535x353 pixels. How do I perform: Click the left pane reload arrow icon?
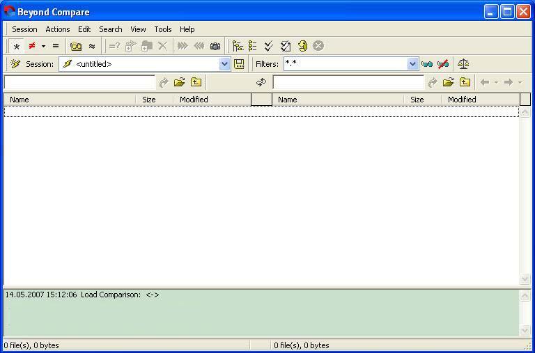coord(164,82)
